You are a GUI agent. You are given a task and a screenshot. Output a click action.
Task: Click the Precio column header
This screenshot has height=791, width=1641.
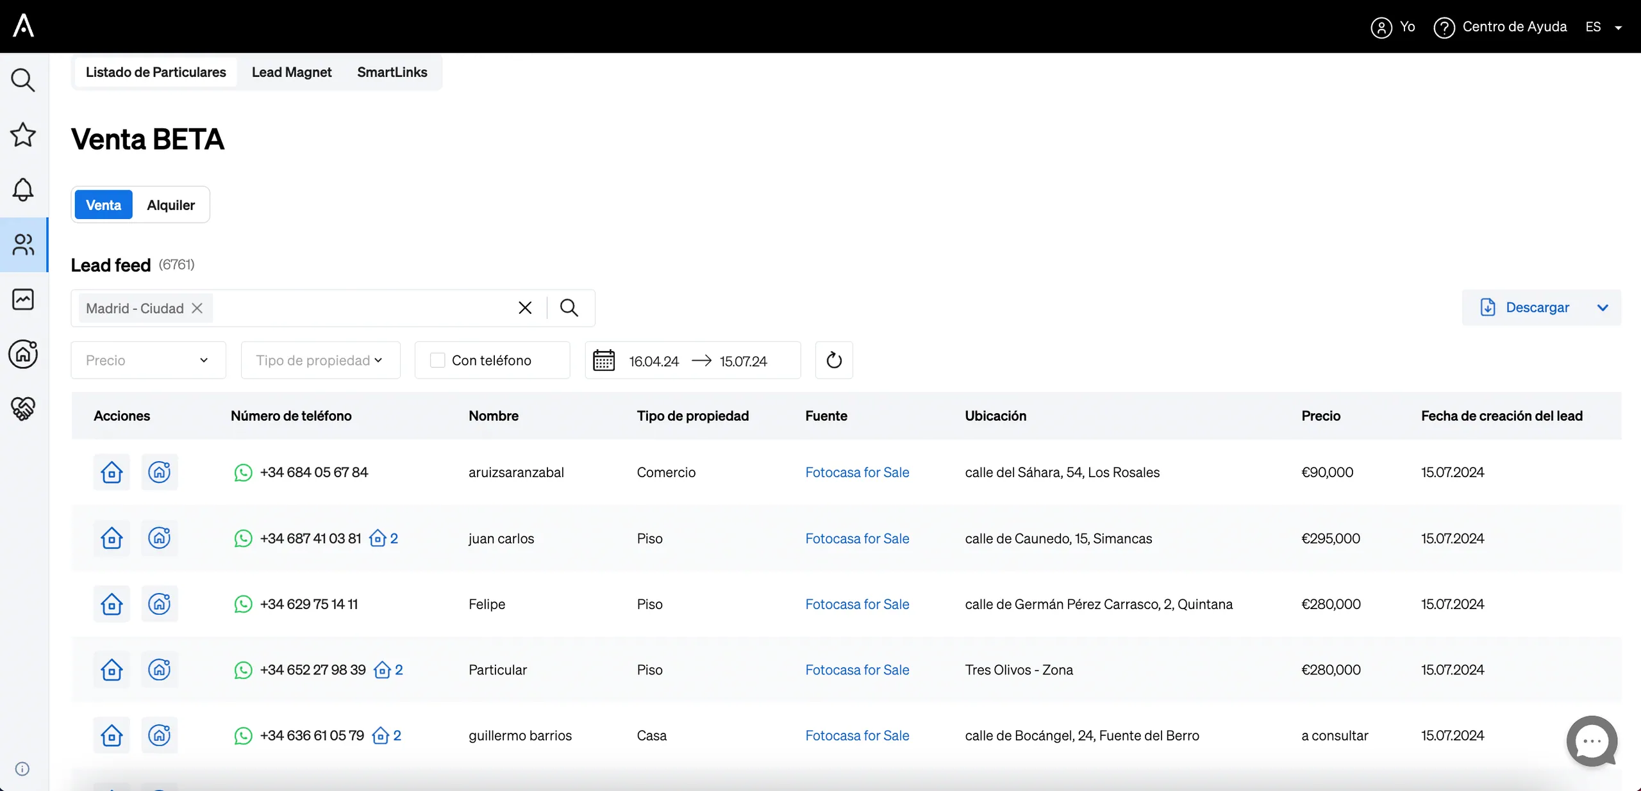pos(1320,416)
